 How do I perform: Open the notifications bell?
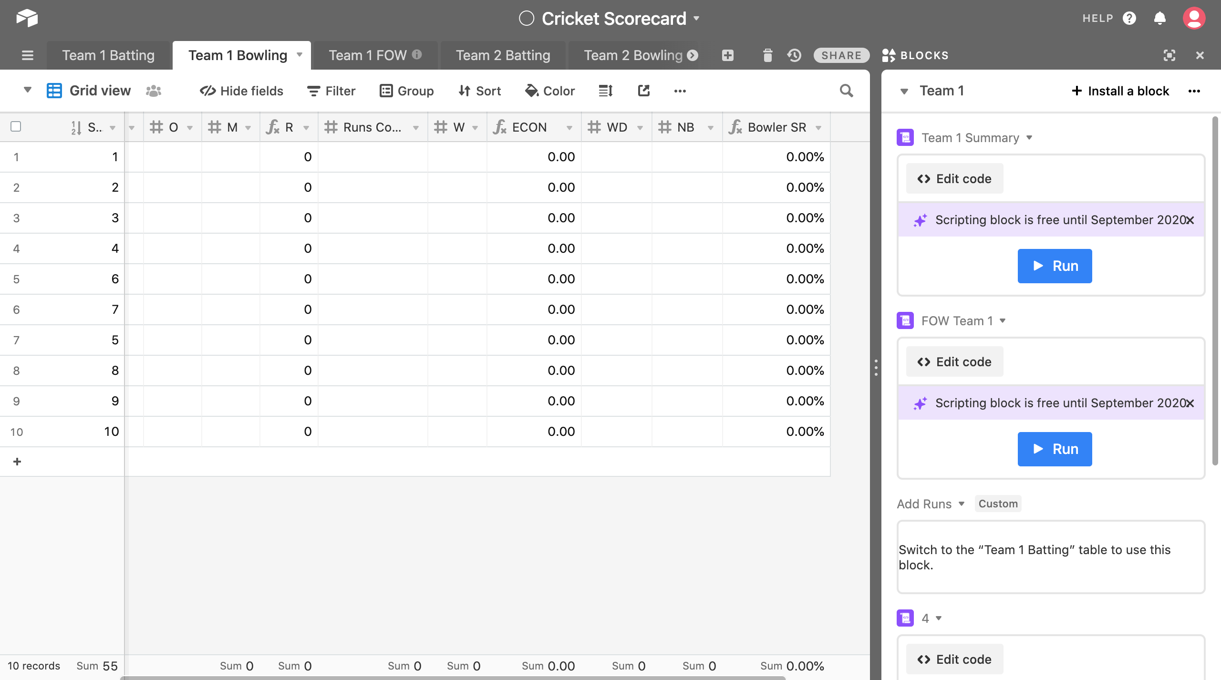1160,18
